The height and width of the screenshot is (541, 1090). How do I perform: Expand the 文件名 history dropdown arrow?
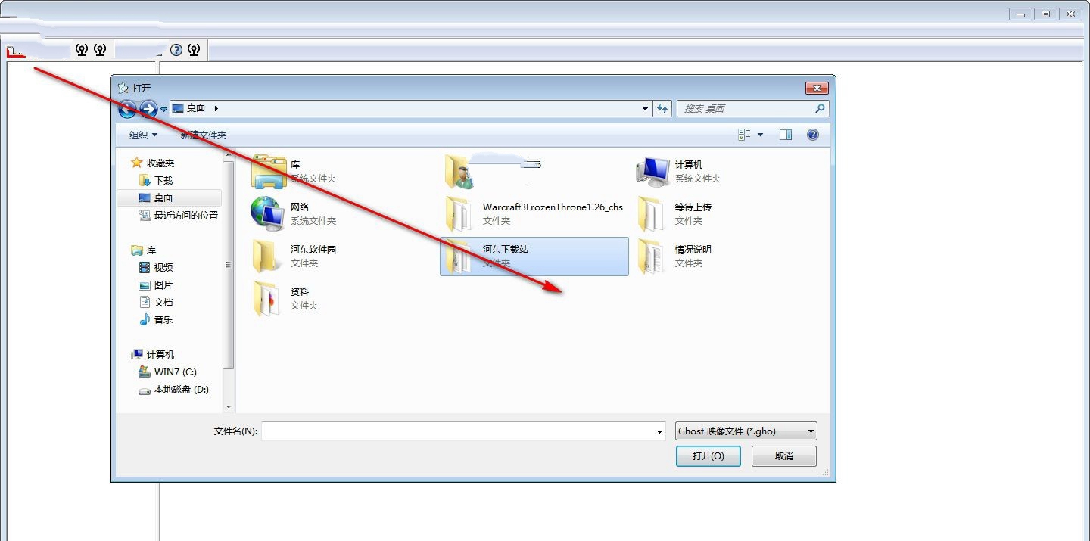click(x=660, y=431)
